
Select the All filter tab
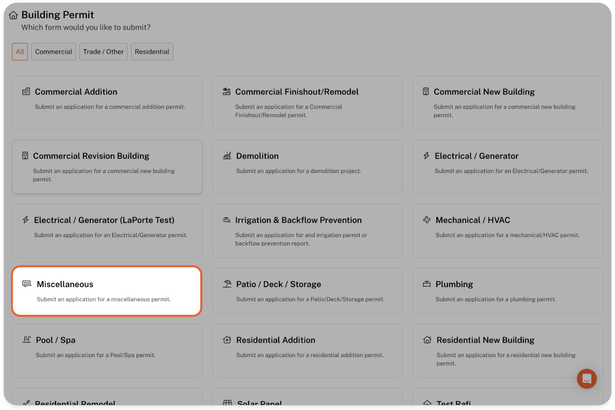[20, 52]
